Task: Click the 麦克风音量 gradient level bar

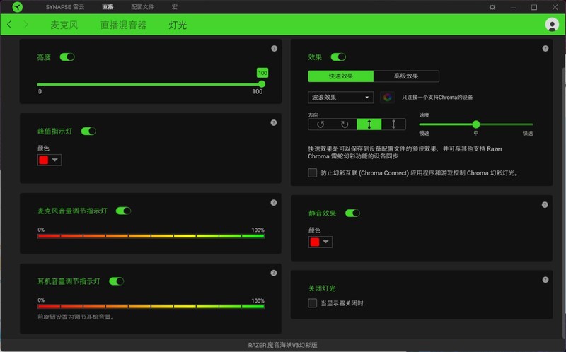Action: (x=151, y=236)
